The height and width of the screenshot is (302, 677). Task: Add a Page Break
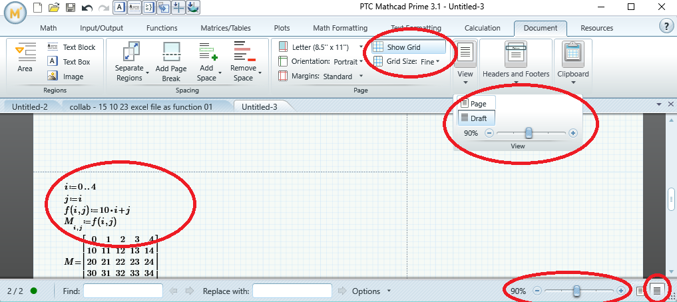pyautogui.click(x=171, y=62)
